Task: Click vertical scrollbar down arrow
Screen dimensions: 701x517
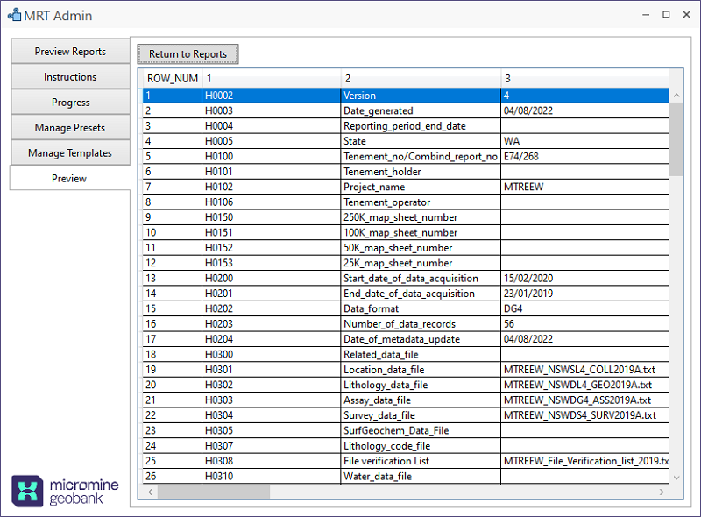Action: point(676,477)
